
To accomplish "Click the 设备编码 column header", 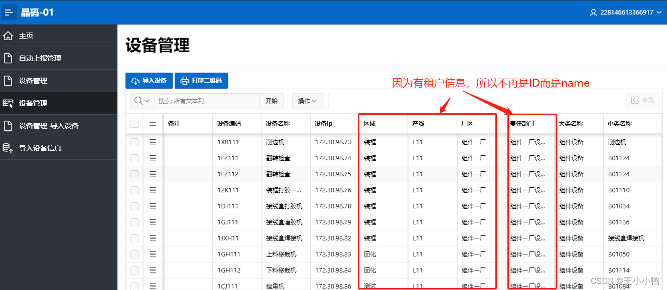I will pyautogui.click(x=237, y=124).
